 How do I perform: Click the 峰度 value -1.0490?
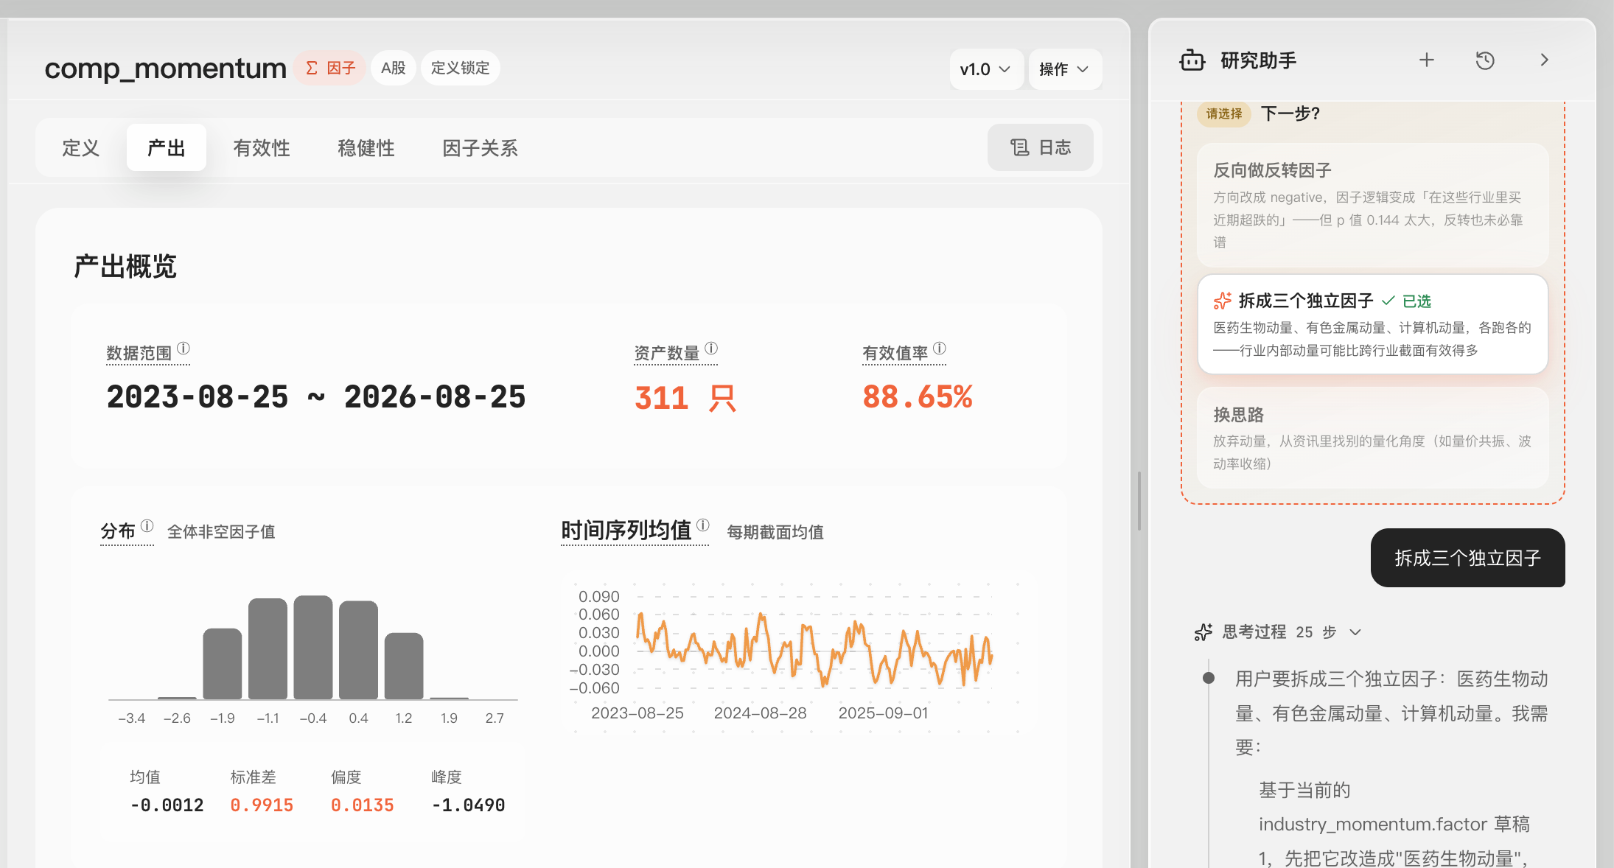tap(468, 805)
